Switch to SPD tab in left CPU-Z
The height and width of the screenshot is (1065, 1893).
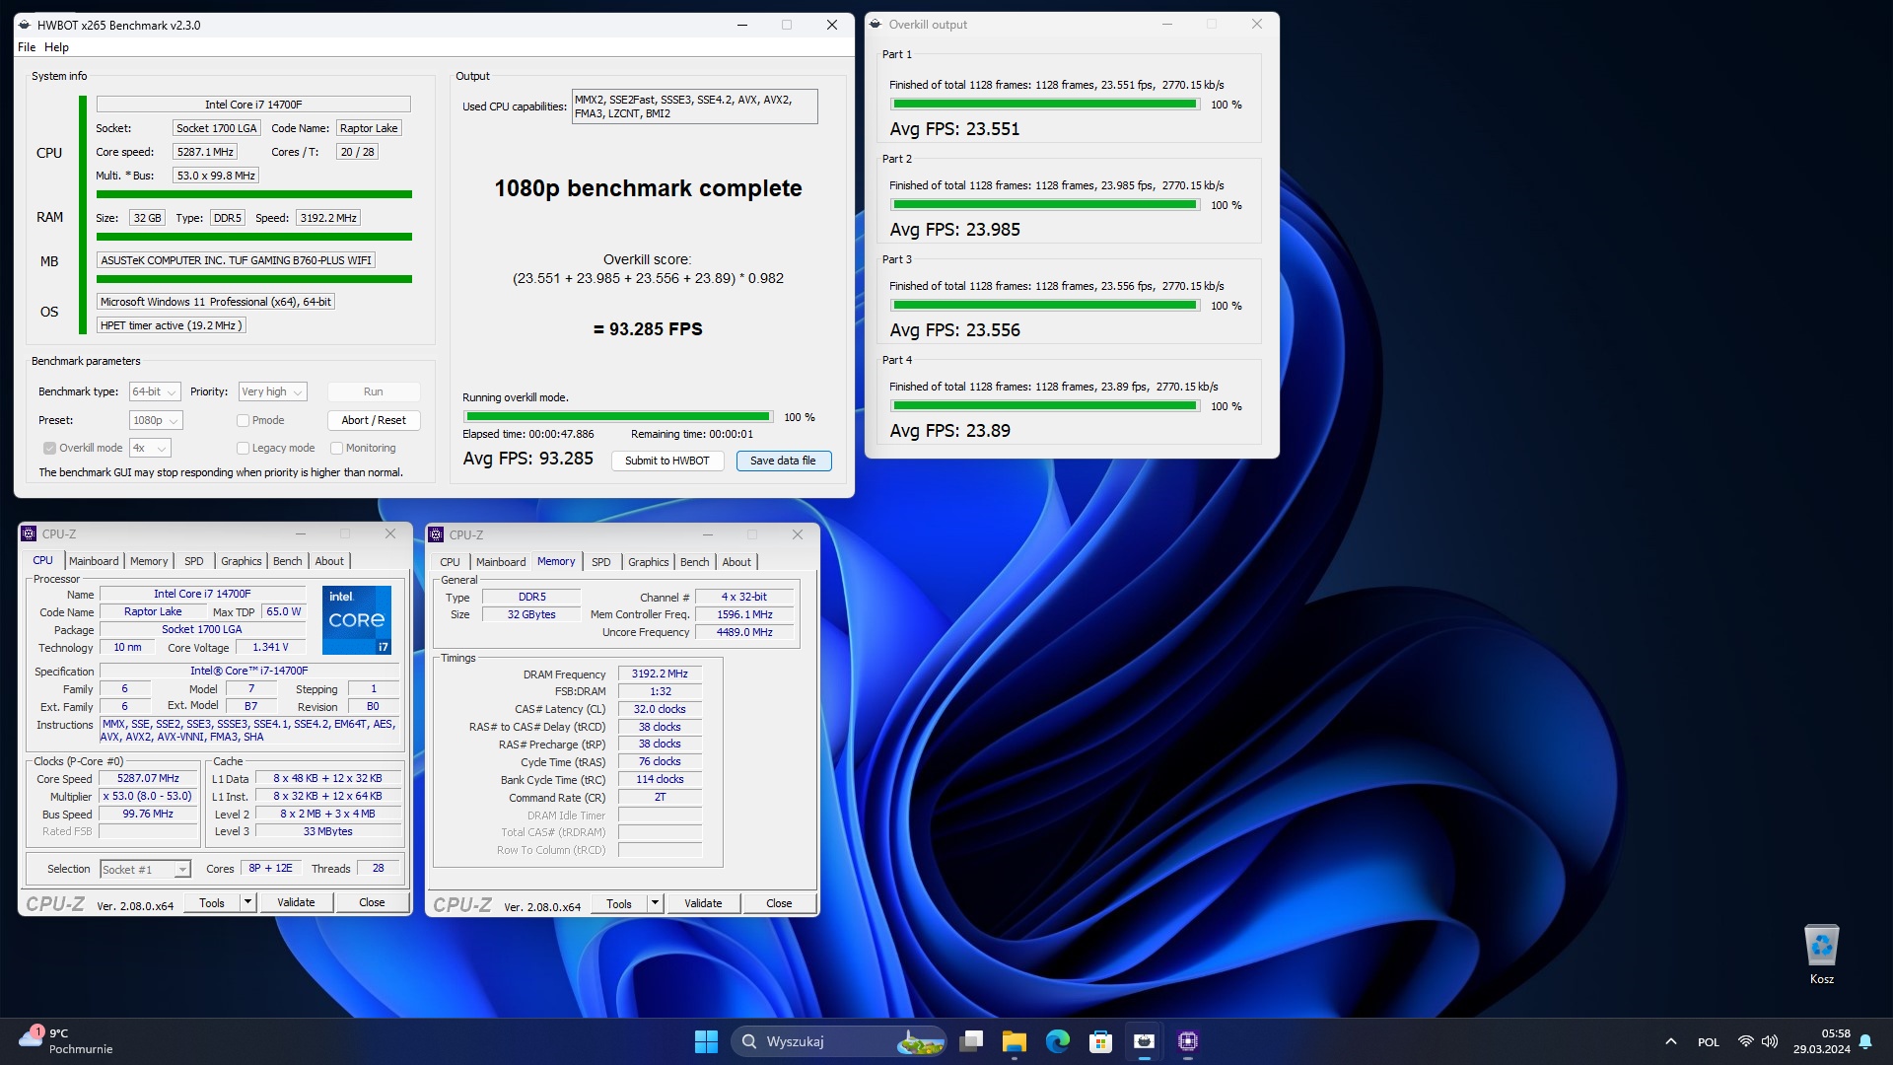[x=194, y=561]
